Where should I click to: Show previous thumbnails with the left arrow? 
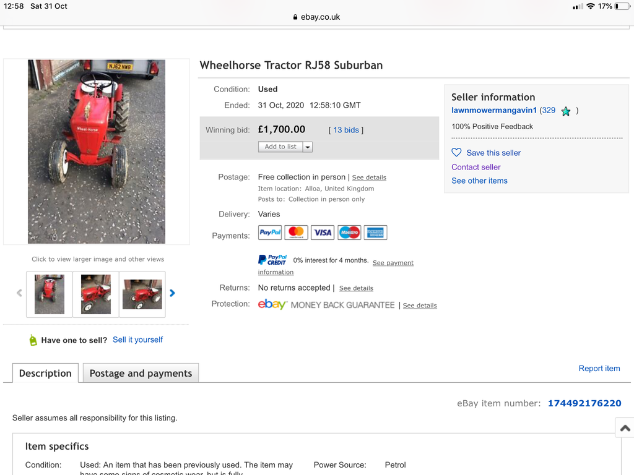pos(19,293)
